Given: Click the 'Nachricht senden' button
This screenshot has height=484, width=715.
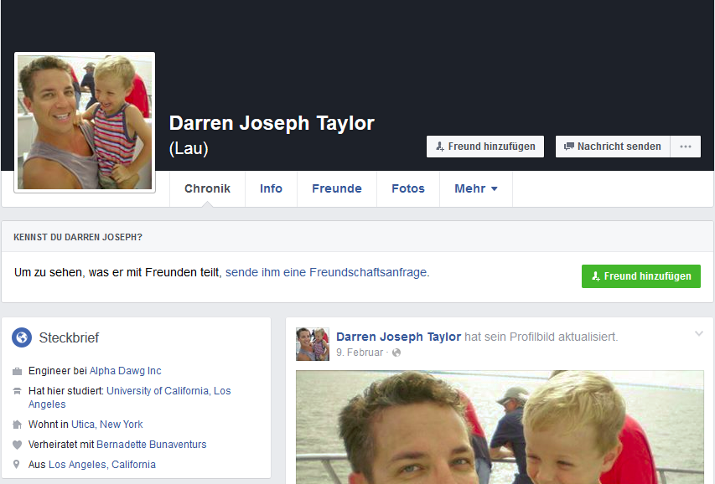Looking at the screenshot, I should coord(613,147).
